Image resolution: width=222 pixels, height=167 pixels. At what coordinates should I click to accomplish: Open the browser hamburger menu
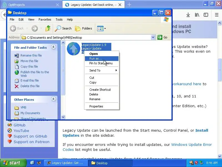pyautogui.click(x=217, y=15)
